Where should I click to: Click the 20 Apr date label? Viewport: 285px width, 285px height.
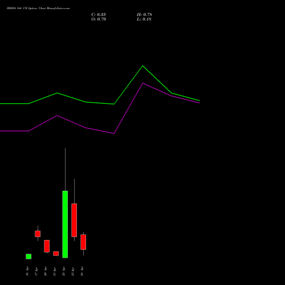pos(46,271)
